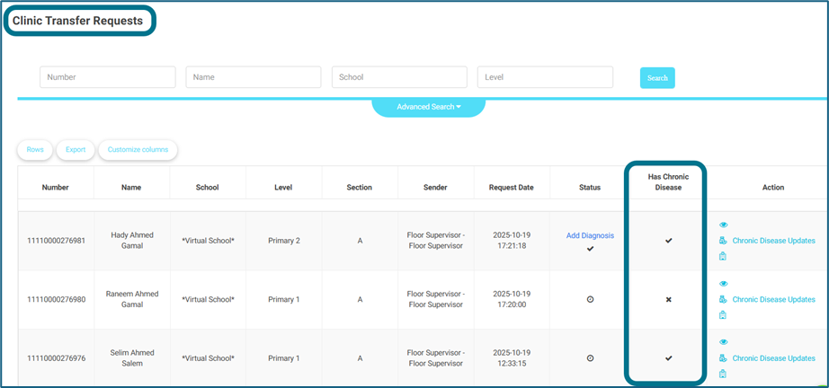Click the clock status icon for Selim Ahmed Salem
This screenshot has height=388, width=829.
pyautogui.click(x=590, y=357)
